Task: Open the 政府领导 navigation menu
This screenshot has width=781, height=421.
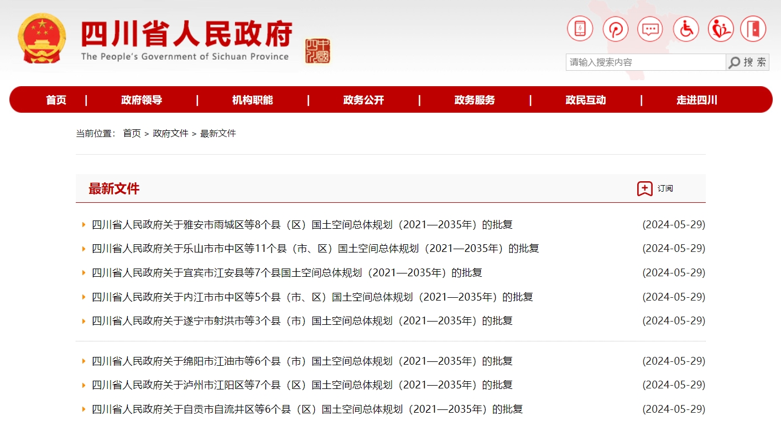Action: tap(142, 100)
